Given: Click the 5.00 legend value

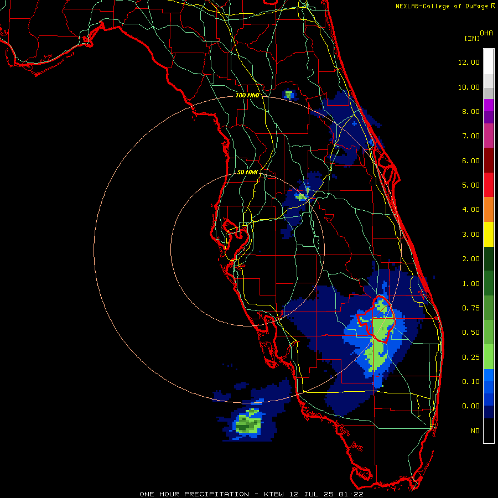Looking at the screenshot, I should click(470, 185).
